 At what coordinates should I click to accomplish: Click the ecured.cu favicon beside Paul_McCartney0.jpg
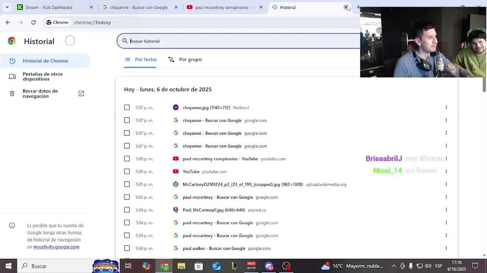pos(176,210)
